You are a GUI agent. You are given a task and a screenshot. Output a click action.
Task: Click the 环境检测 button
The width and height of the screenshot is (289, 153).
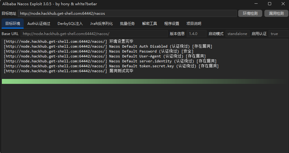250,14
